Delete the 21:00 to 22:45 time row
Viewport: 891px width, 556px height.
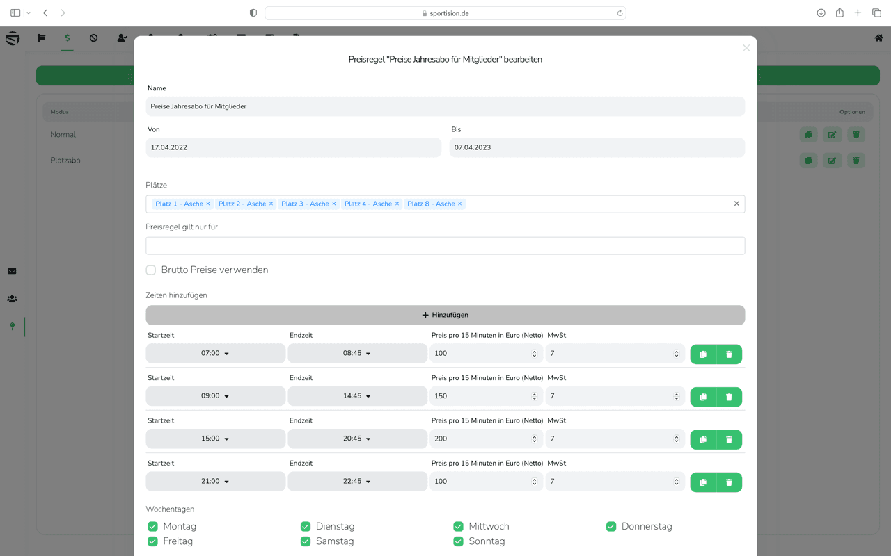click(729, 482)
